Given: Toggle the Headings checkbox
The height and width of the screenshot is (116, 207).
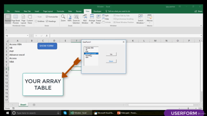Looking at the screenshot, I should tap(47, 21).
